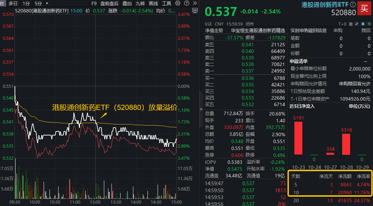
Task: Open 工具 tools menu
Action: click(x=167, y=3)
